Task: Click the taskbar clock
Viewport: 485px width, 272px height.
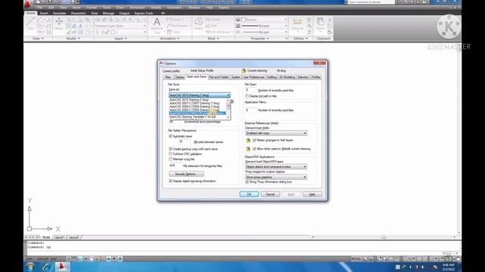Action: 448,267
